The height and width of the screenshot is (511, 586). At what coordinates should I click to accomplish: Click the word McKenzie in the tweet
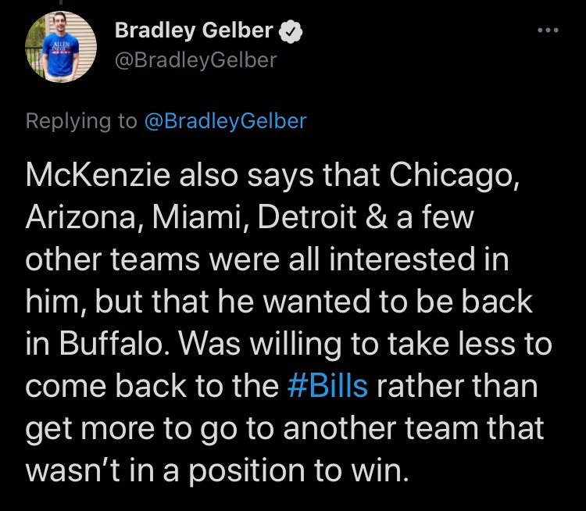(x=98, y=175)
